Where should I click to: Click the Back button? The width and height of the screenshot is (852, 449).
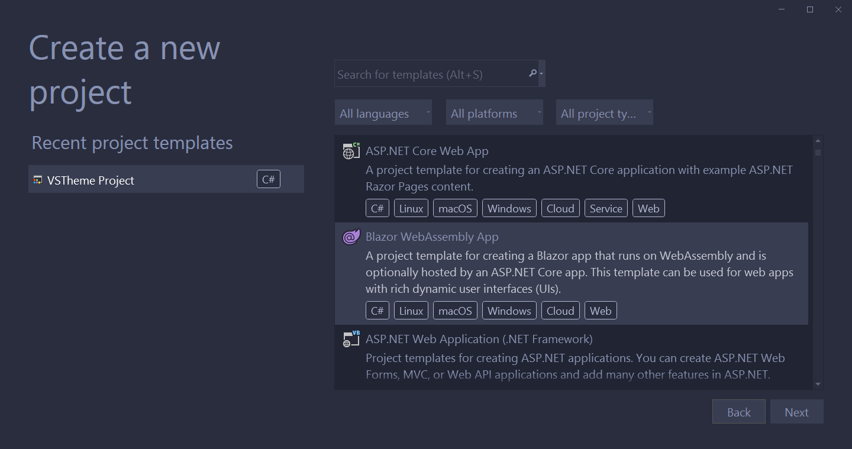[738, 411]
